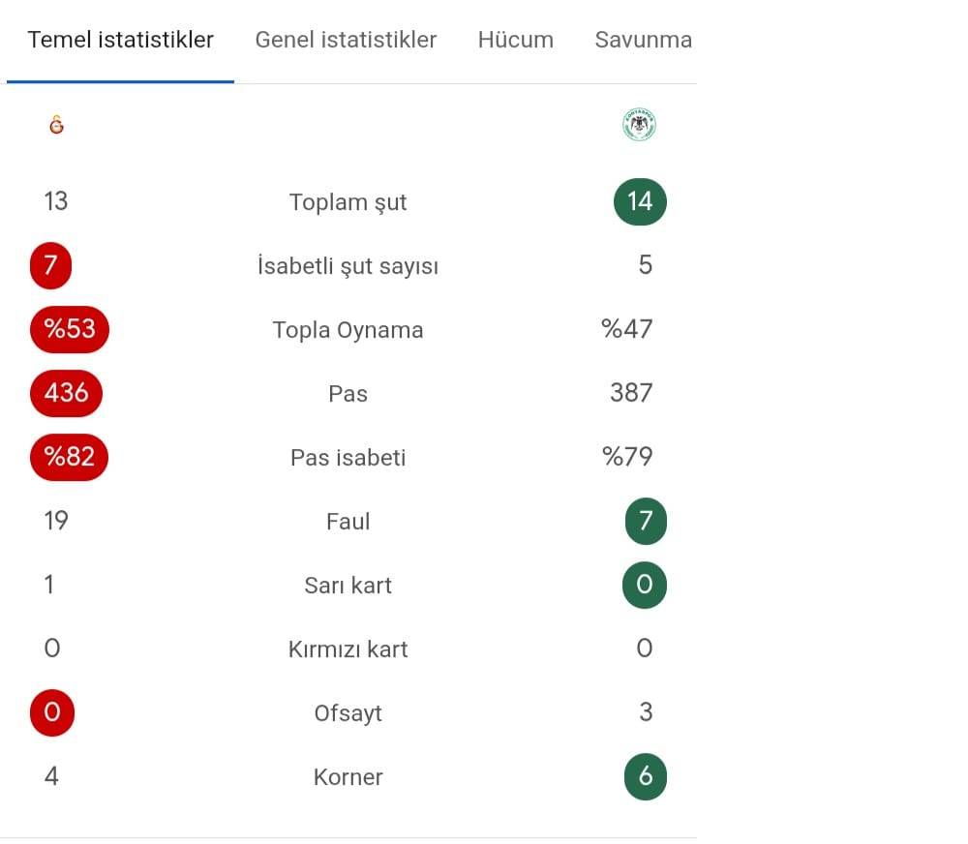Open the Hücum tab

point(515,40)
